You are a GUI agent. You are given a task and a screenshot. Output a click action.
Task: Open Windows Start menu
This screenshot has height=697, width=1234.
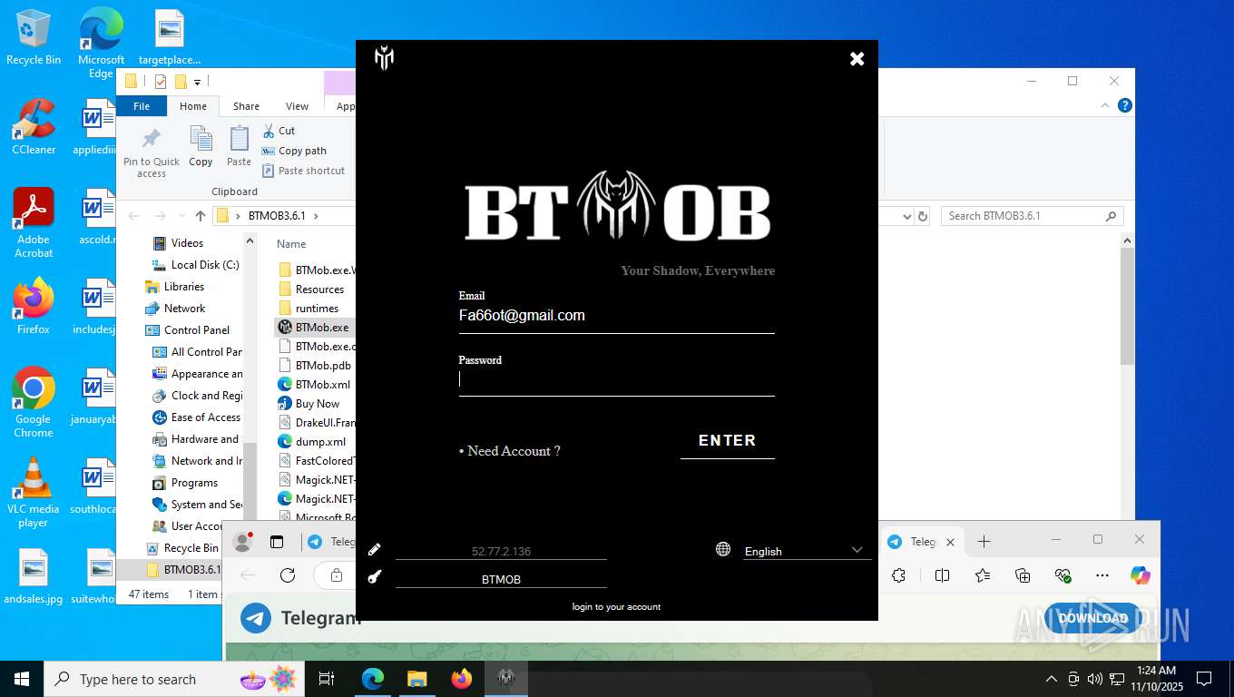click(x=22, y=679)
